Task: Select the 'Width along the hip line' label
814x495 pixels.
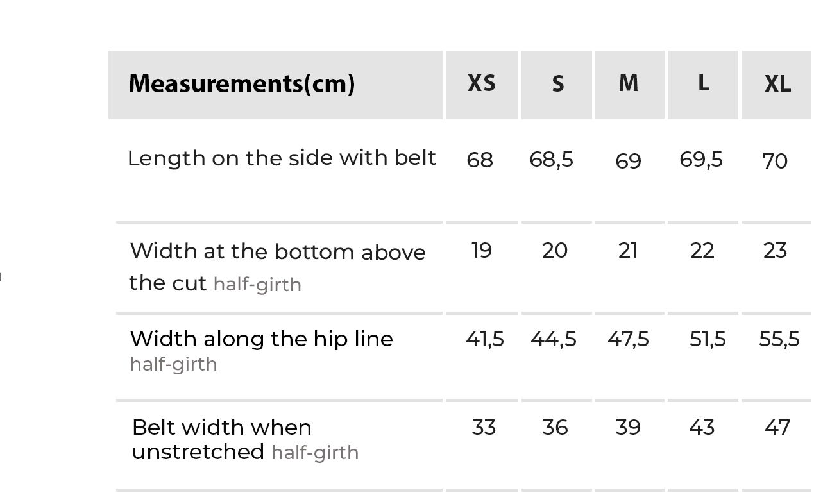Action: point(261,339)
